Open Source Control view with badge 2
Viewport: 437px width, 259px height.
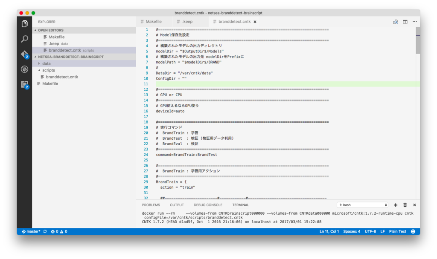(x=24, y=54)
